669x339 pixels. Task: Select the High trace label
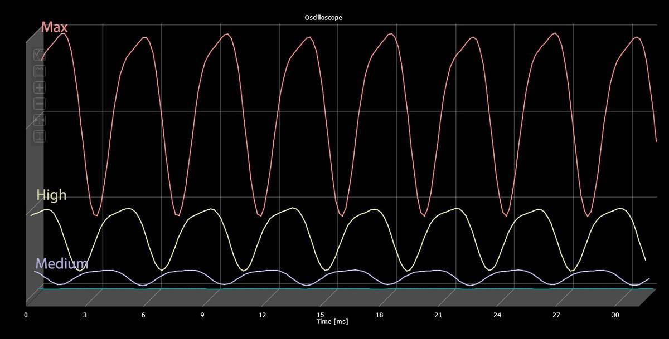[51, 195]
